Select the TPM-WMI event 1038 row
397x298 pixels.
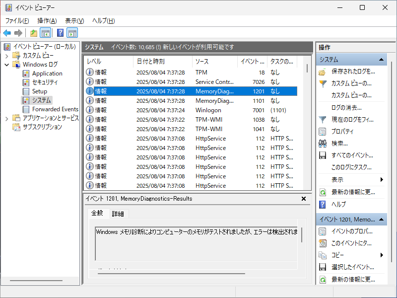pyautogui.click(x=191, y=120)
